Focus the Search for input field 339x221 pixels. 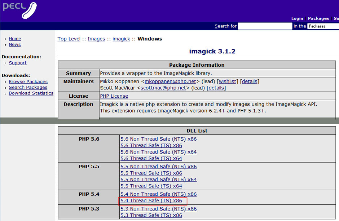click(265, 26)
